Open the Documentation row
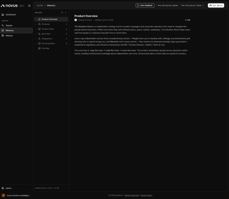 (x=51, y=43)
